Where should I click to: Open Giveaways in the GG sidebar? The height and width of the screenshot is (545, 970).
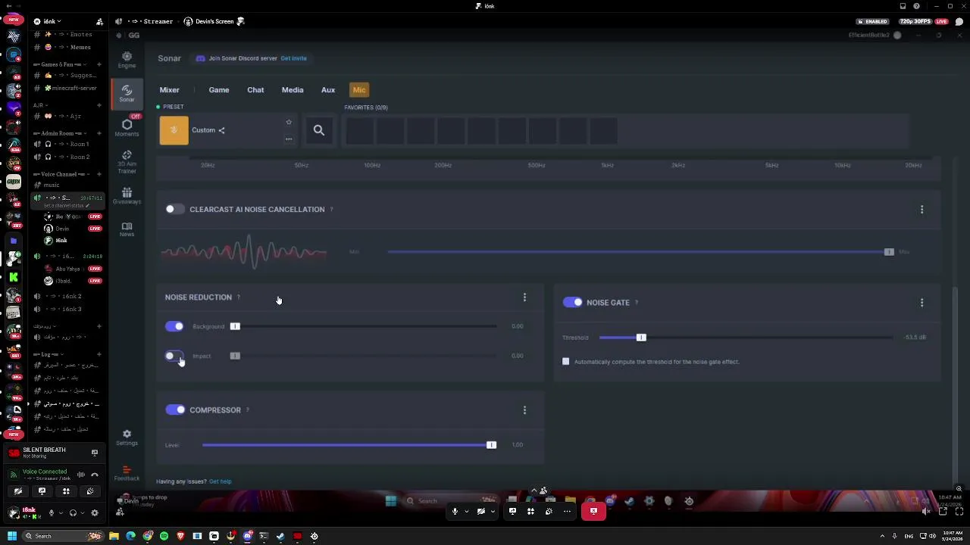127,196
